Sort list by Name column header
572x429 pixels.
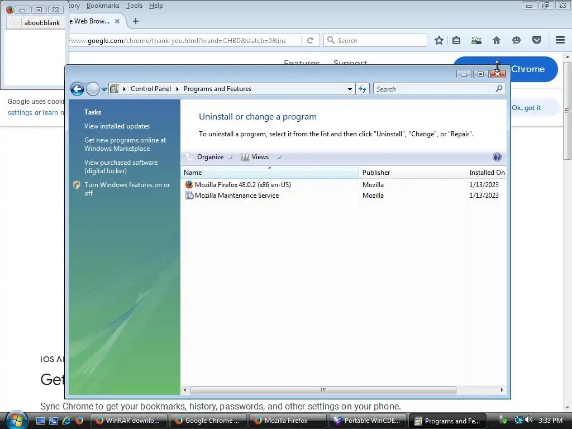(270, 173)
